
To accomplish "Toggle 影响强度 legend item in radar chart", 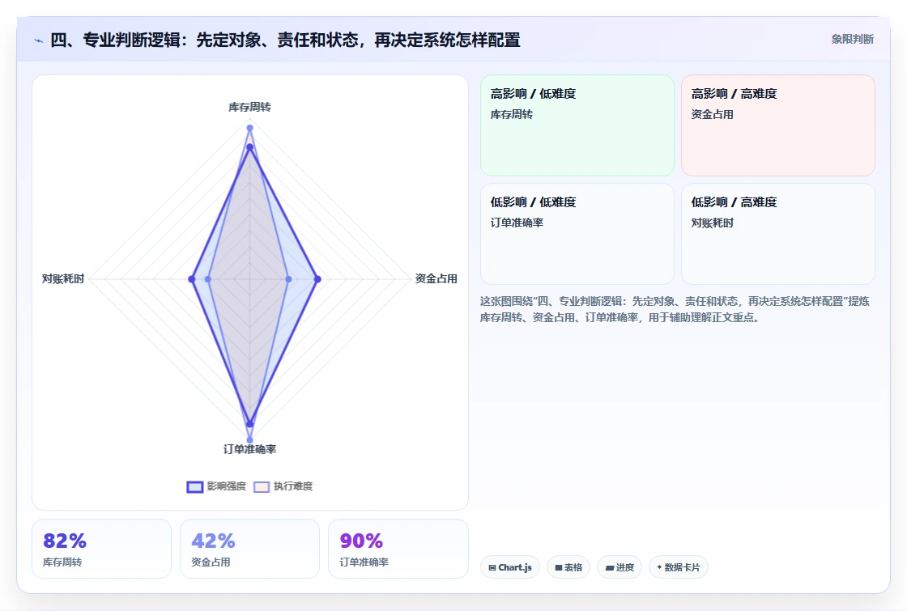I will click(x=216, y=486).
